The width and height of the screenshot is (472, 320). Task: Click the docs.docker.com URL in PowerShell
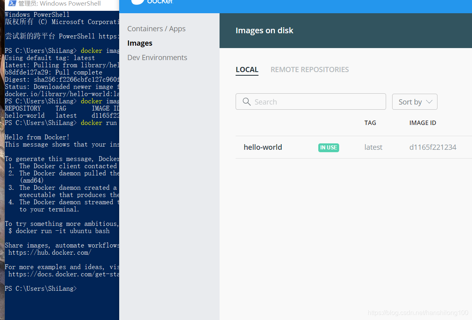[63, 274]
